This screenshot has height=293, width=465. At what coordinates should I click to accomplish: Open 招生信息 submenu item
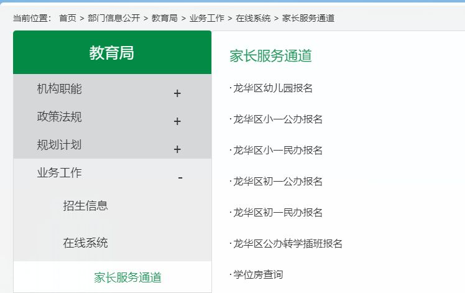point(85,206)
